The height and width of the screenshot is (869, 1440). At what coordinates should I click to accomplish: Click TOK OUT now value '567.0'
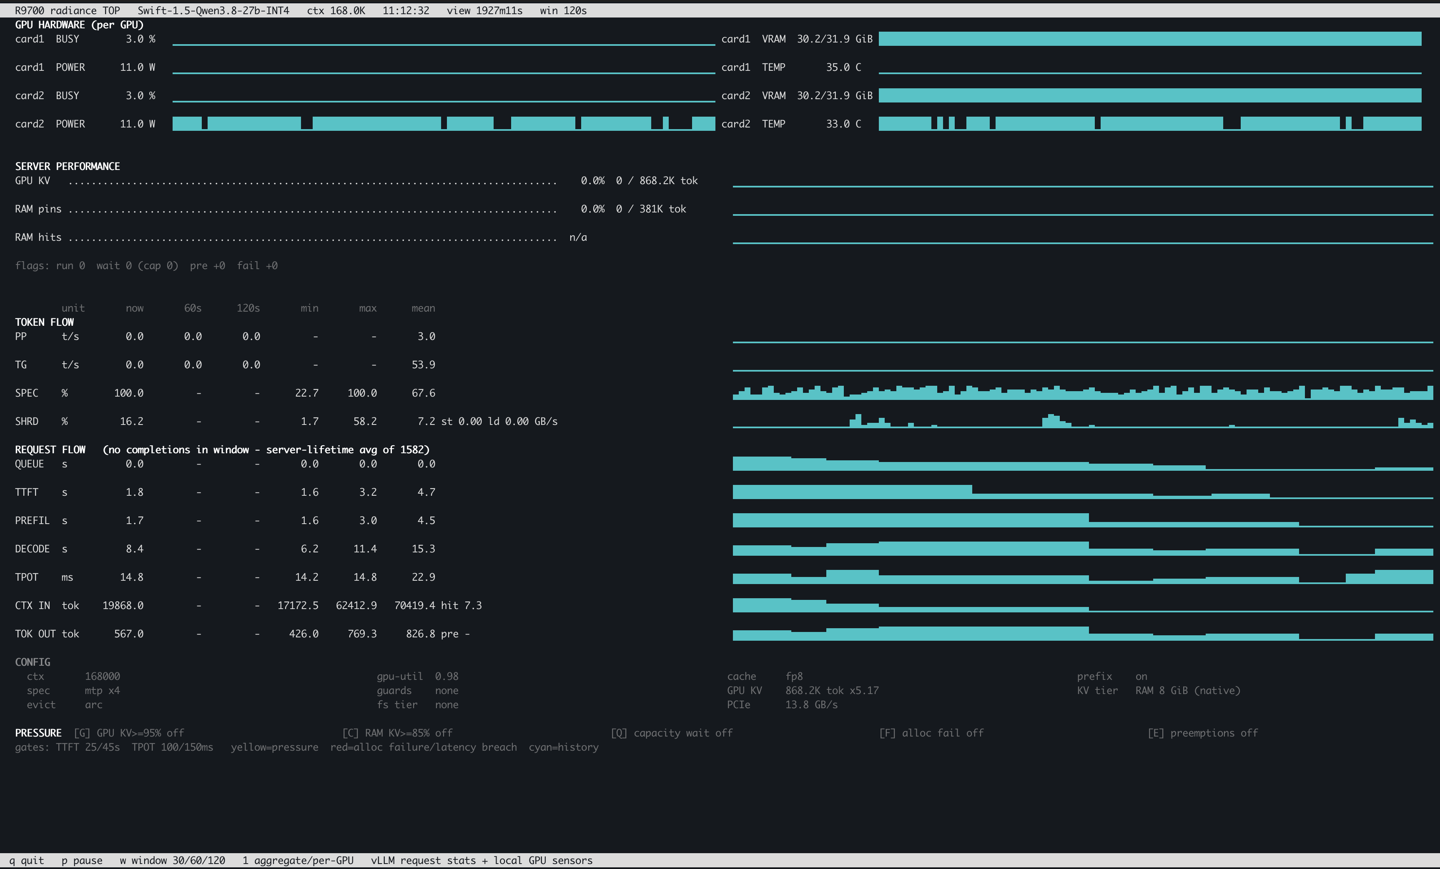(128, 634)
